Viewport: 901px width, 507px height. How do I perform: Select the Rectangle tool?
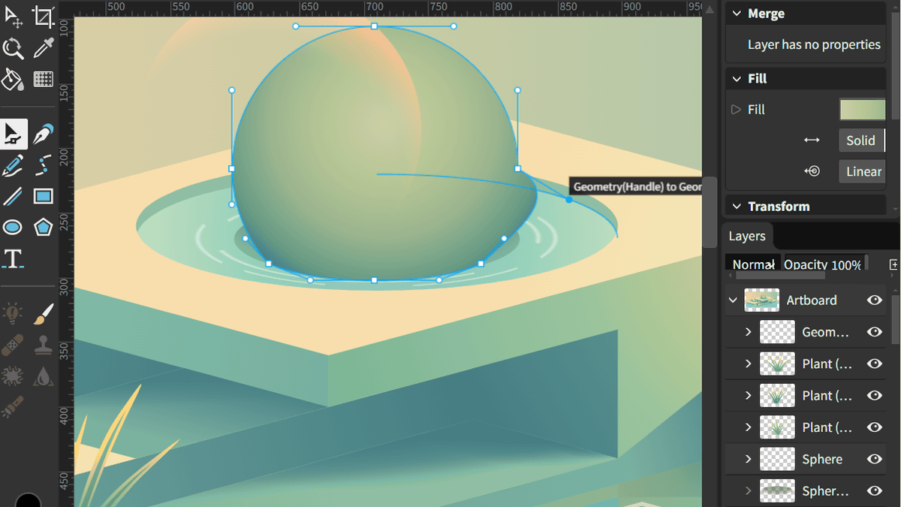(44, 197)
